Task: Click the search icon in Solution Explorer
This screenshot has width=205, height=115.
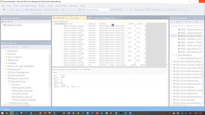Action: 201,26
